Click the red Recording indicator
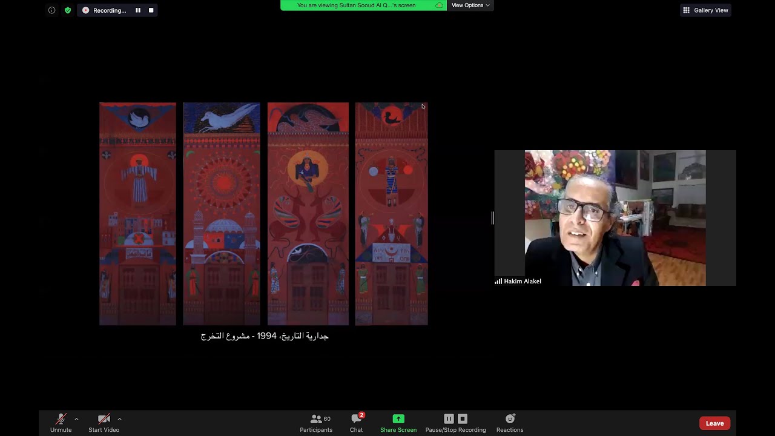This screenshot has width=775, height=436. pos(104,10)
